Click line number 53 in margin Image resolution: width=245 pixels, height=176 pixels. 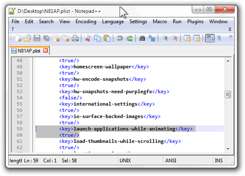click(20, 92)
